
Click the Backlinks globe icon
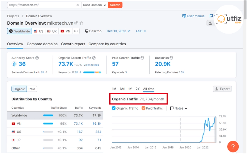[x=171, y=58]
